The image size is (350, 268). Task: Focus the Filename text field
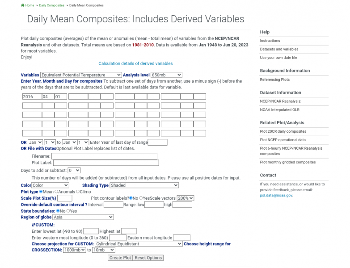click(x=104, y=156)
